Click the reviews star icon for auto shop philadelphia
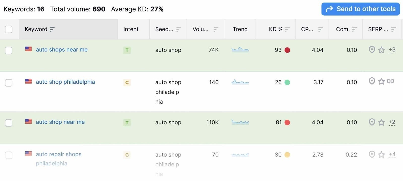This screenshot has height=181, width=403. (381, 81)
